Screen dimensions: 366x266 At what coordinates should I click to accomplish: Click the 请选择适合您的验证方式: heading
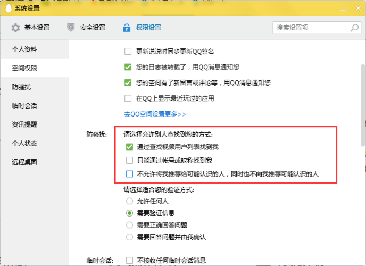point(159,190)
